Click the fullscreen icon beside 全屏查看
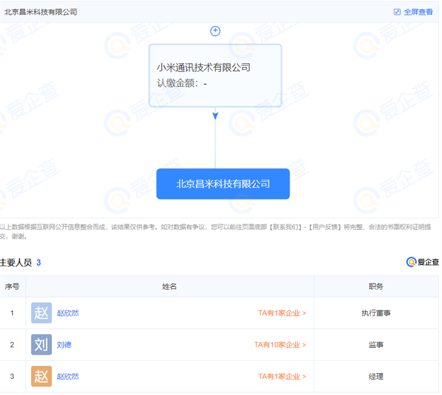442x395 pixels. 397,12
